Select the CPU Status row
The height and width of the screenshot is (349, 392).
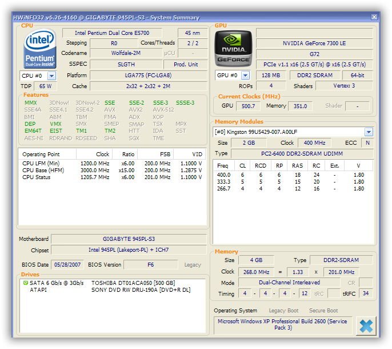pos(112,177)
